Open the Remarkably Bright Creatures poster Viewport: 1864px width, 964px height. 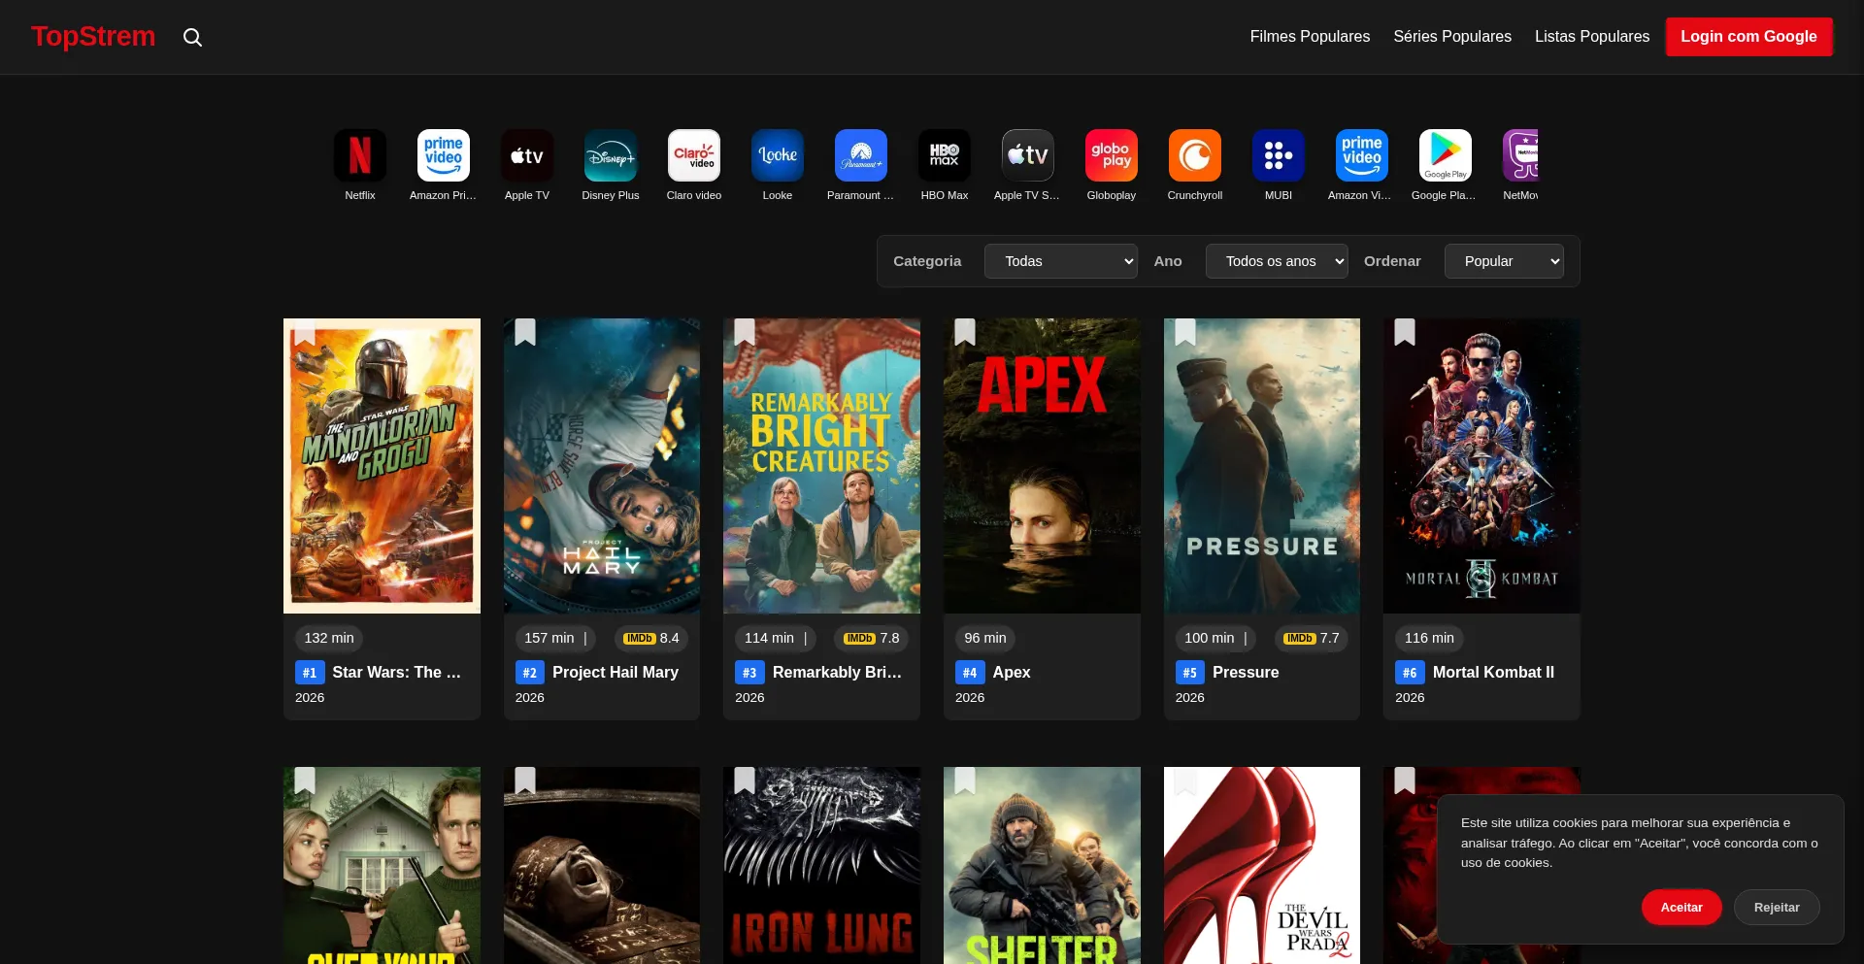(821, 466)
